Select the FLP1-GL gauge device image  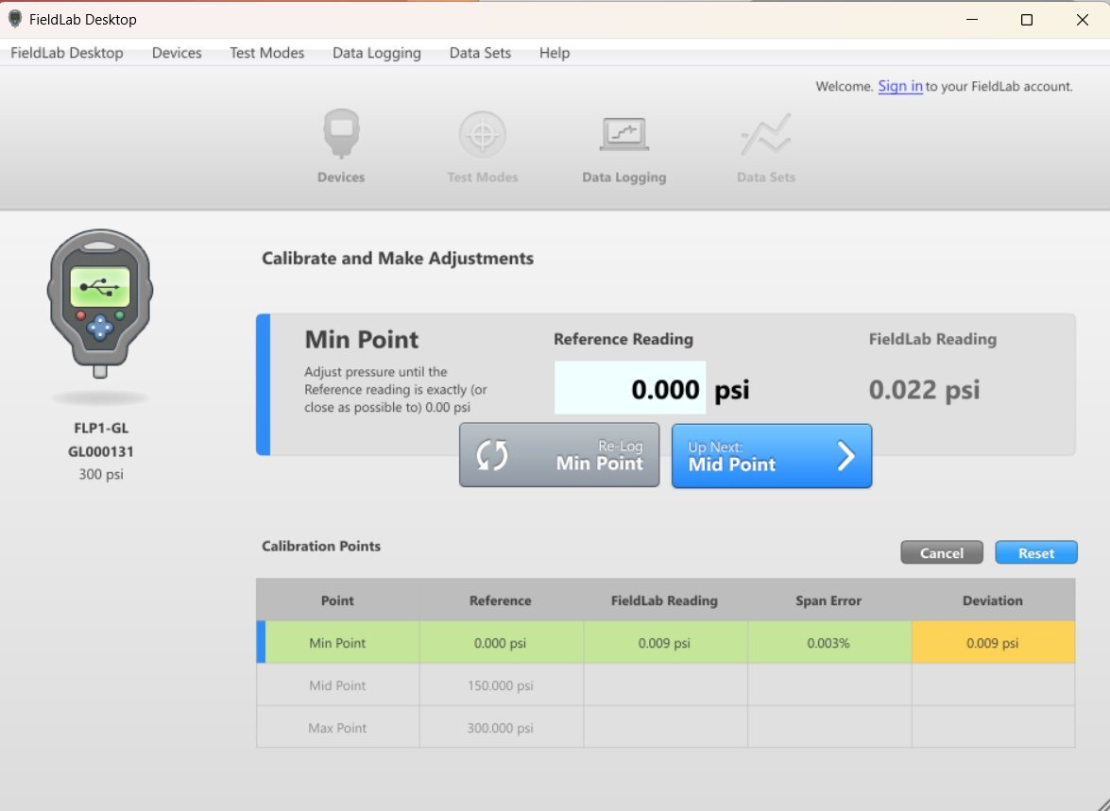click(x=100, y=303)
